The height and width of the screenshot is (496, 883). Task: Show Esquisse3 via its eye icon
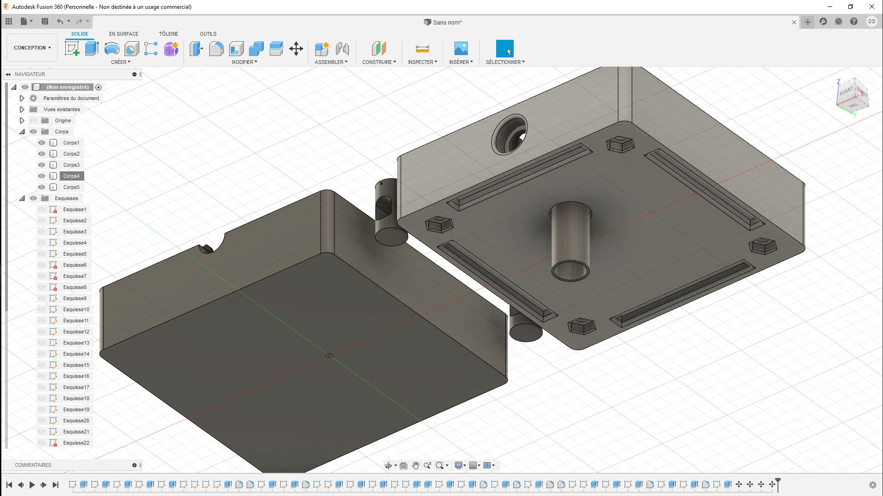coord(42,232)
